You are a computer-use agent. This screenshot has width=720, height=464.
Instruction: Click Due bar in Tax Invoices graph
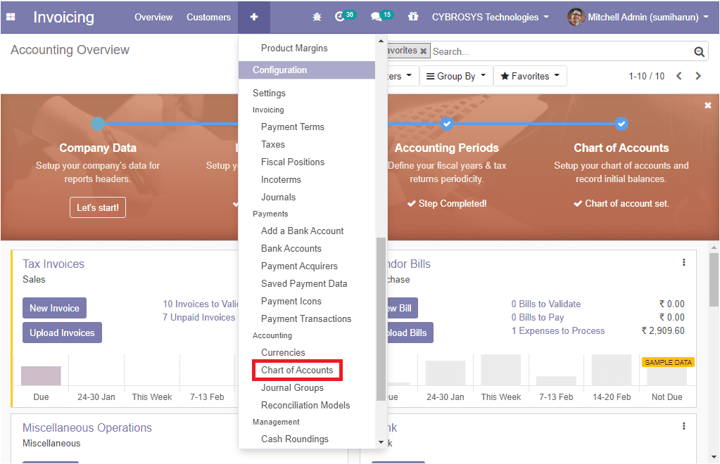[x=41, y=376]
